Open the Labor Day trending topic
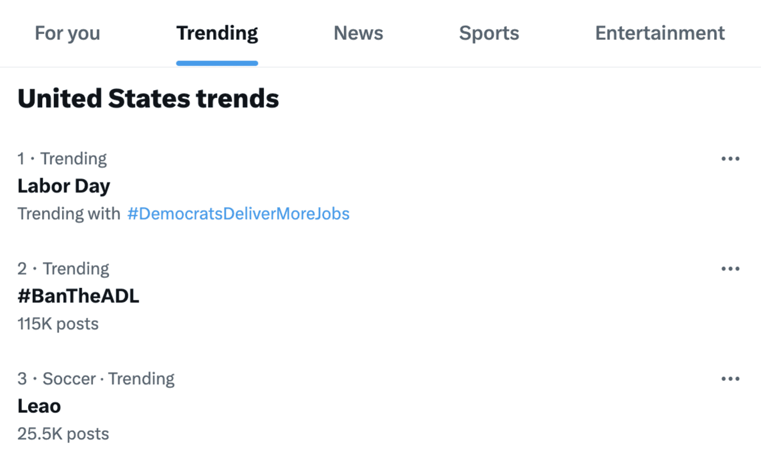 tap(64, 186)
